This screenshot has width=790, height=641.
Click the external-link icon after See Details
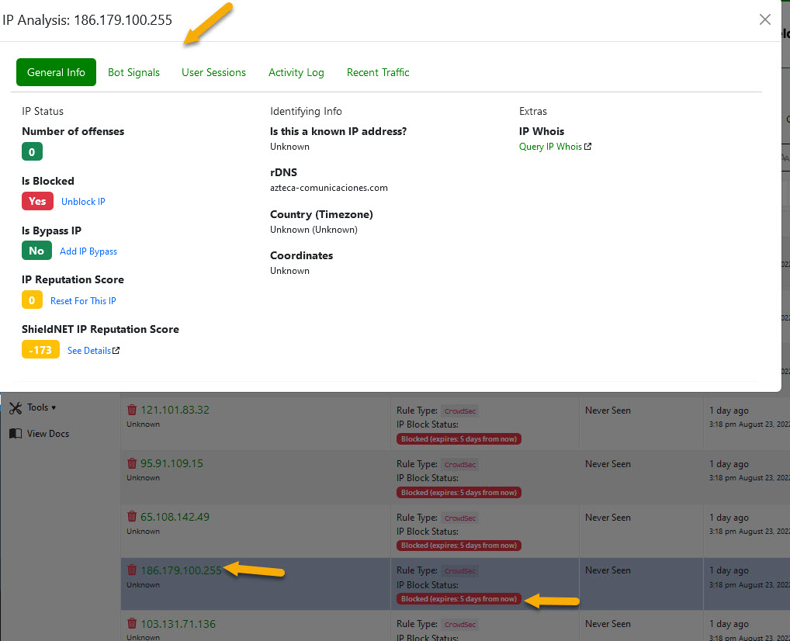[x=116, y=350]
